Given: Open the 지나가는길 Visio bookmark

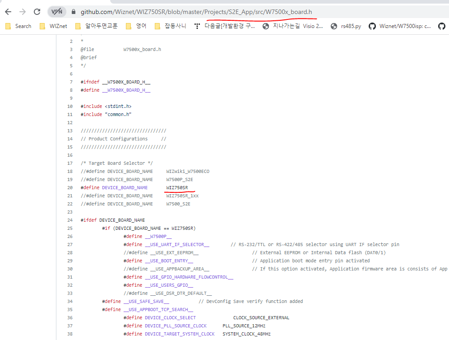Looking at the screenshot, I should point(293,26).
